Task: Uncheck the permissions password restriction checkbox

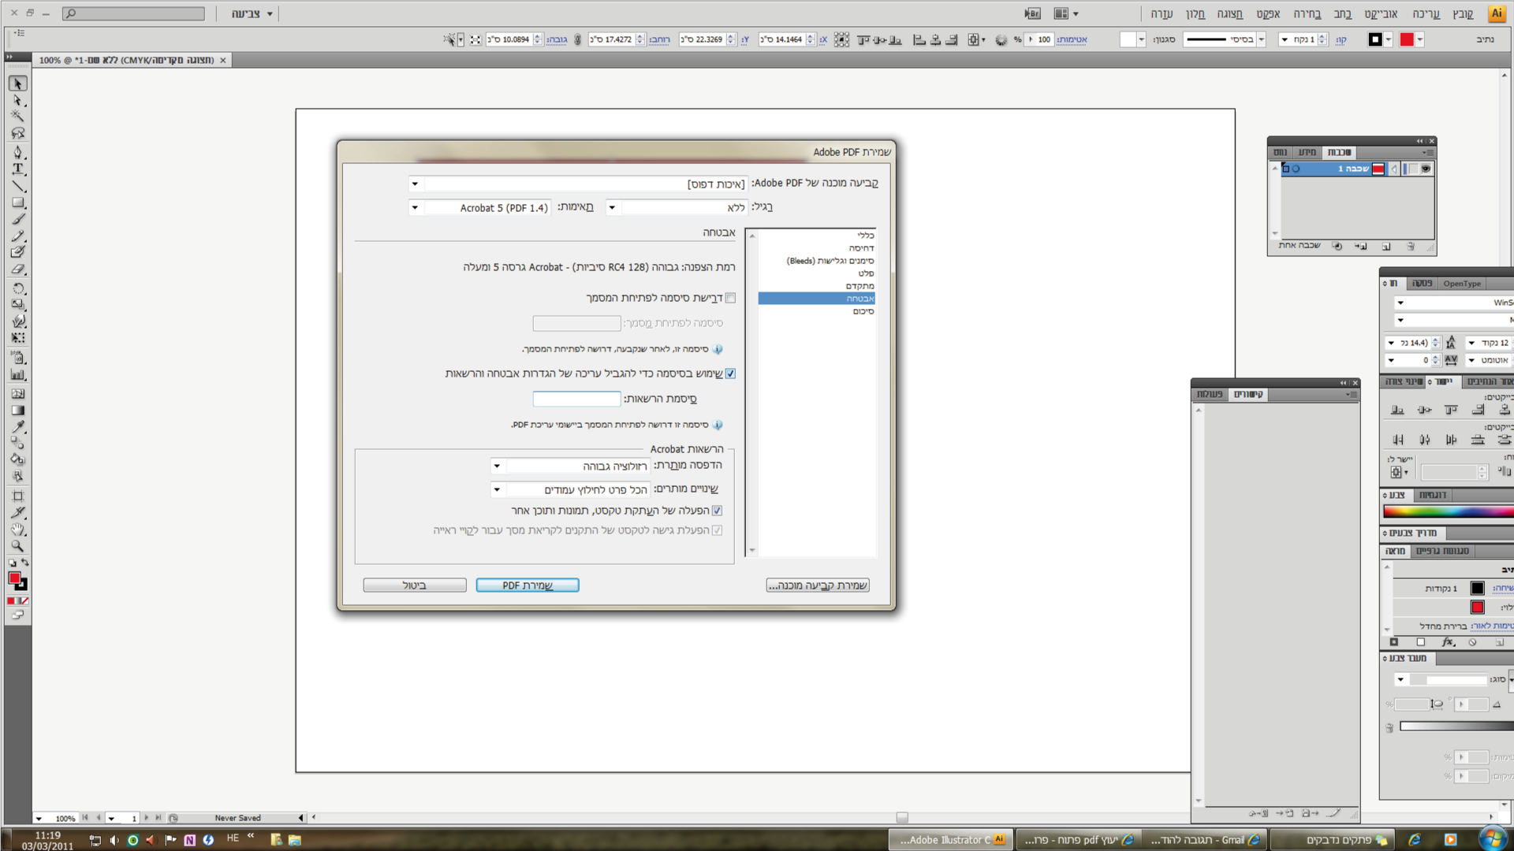Action: [x=730, y=373]
